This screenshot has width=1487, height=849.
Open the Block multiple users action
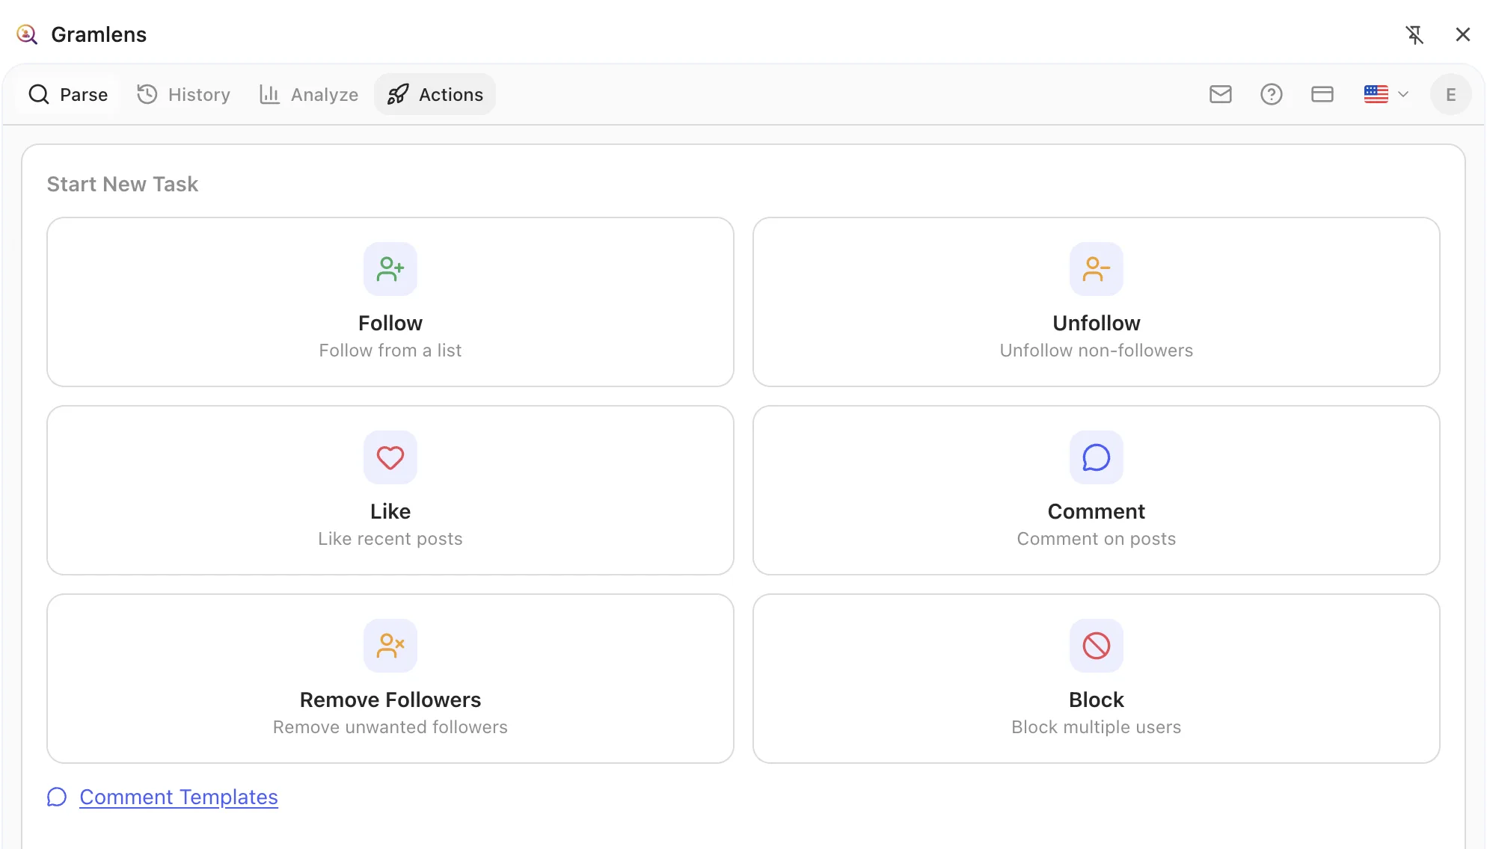pos(1096,679)
